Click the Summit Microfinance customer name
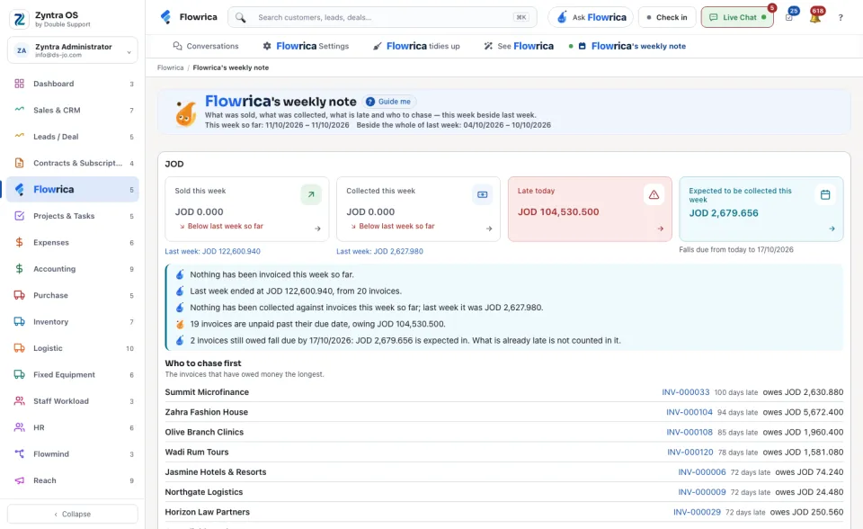 [207, 392]
